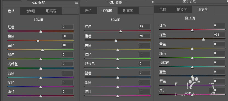Click the 黄色 saturation slider handle
Viewport: 228px width, 101px height.
pos(118,50)
